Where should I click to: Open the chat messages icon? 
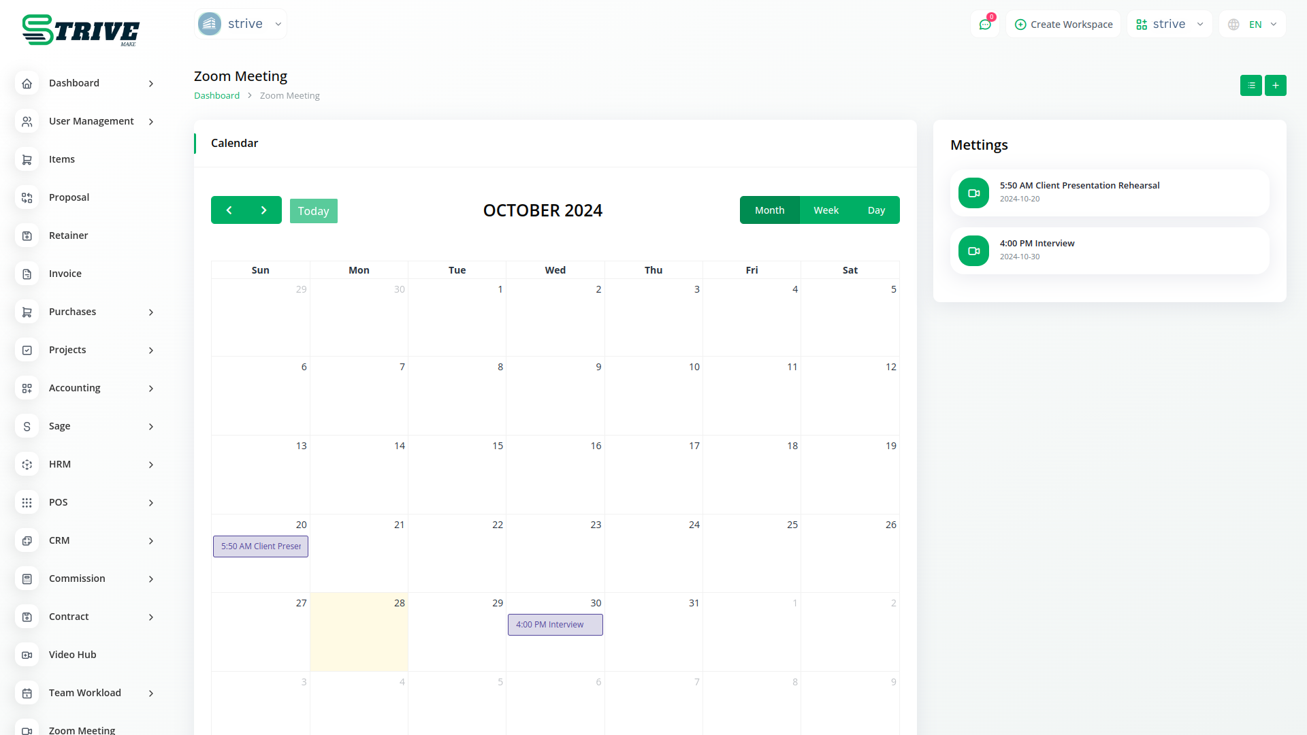(x=984, y=24)
